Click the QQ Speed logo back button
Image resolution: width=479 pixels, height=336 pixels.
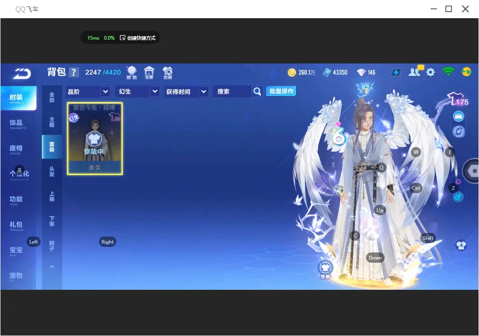pos(21,73)
